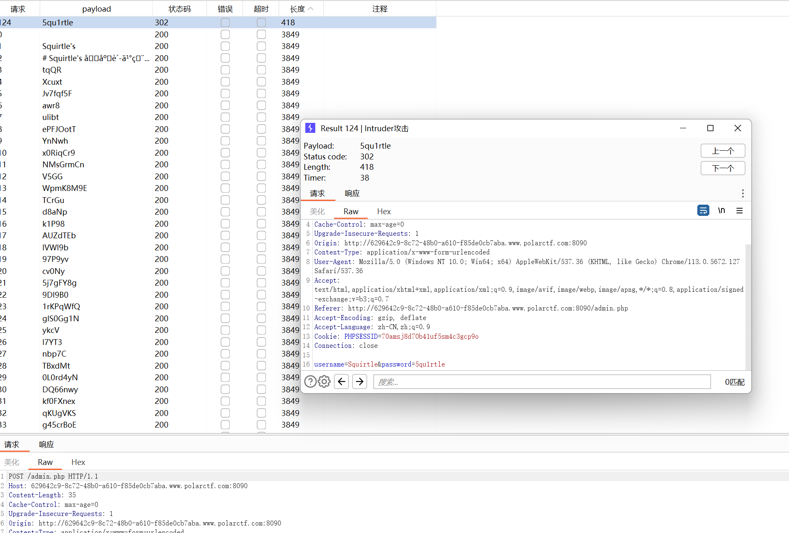This screenshot has width=789, height=533.
Task: Sort by the 长度 column header arrow
Action: pyautogui.click(x=311, y=9)
